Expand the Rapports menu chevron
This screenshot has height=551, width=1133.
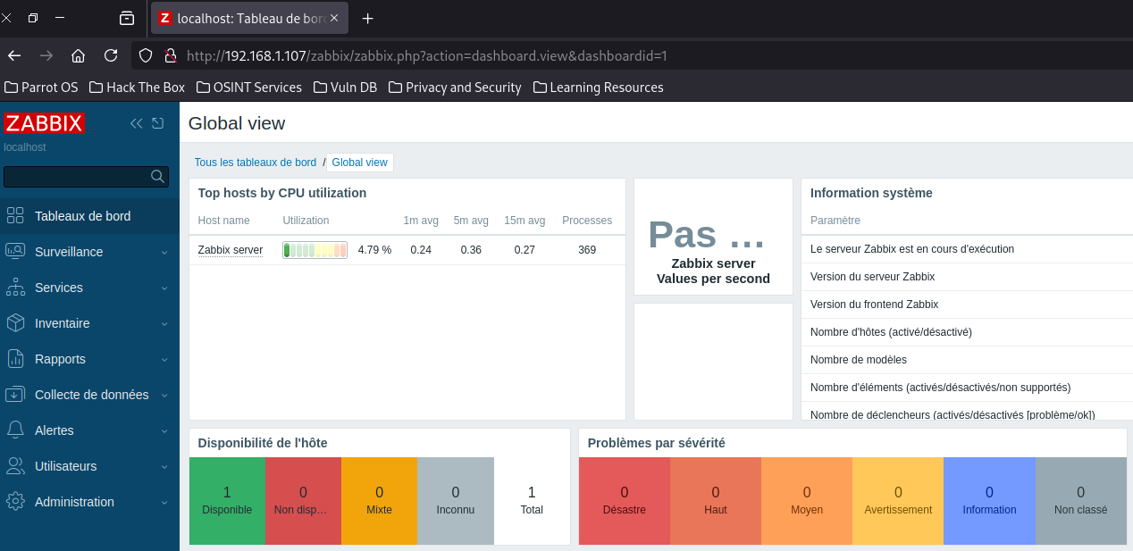[x=164, y=360]
